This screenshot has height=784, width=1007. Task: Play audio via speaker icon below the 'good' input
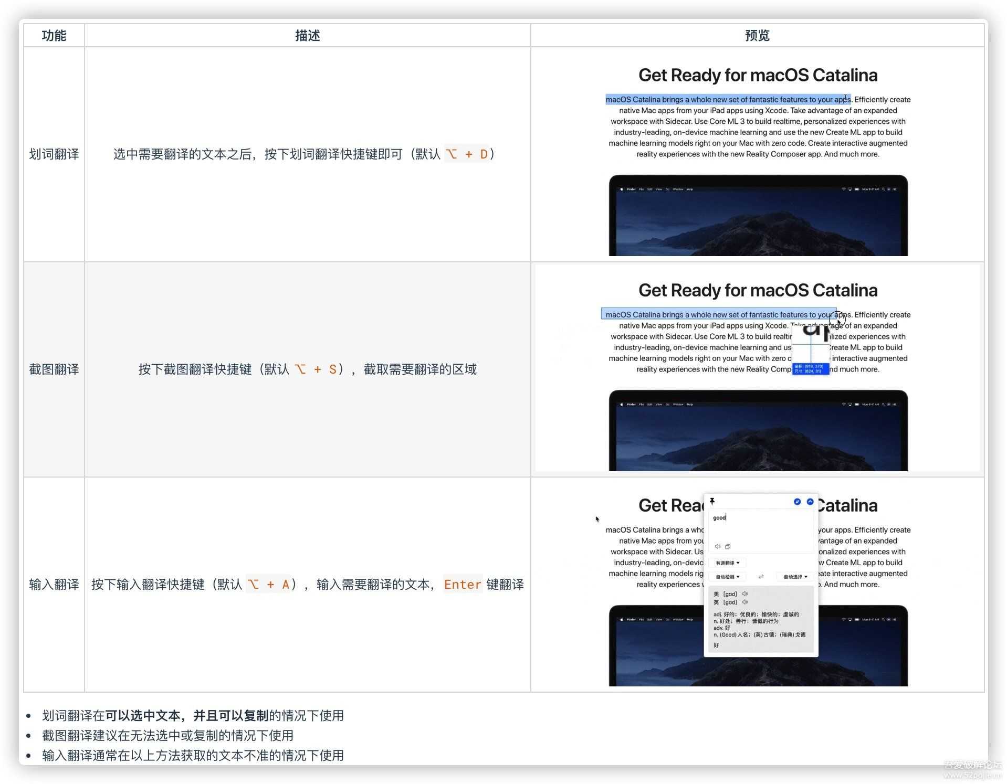tap(718, 546)
